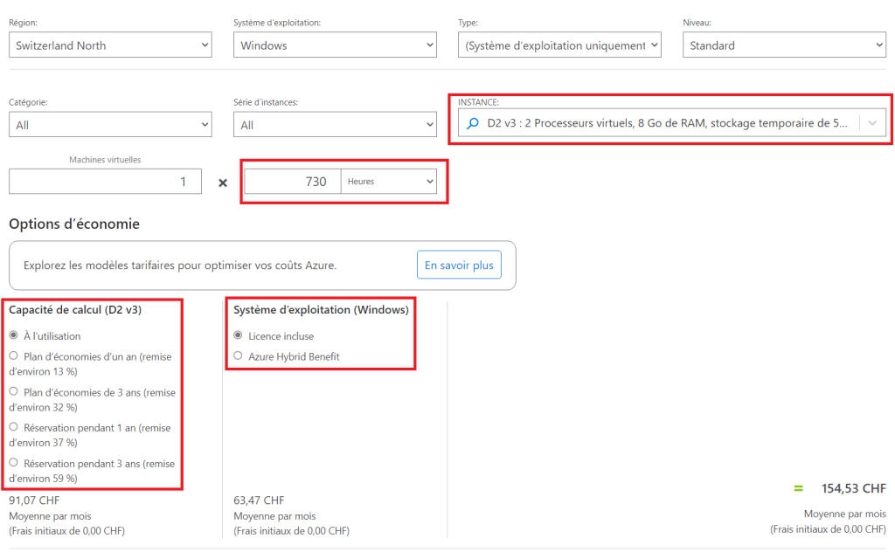Click the search magnifier icon in INSTANCE field
895x552 pixels.
(473, 123)
